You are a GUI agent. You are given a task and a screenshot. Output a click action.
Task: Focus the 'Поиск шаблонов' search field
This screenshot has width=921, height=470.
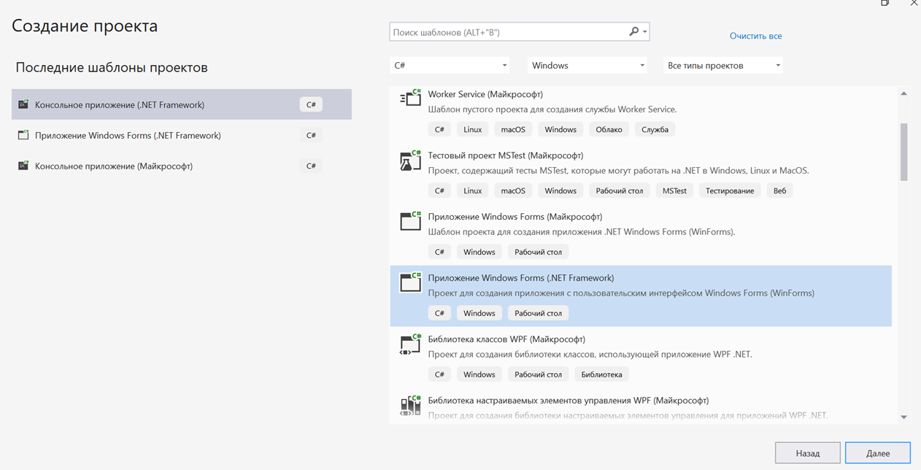tap(507, 32)
